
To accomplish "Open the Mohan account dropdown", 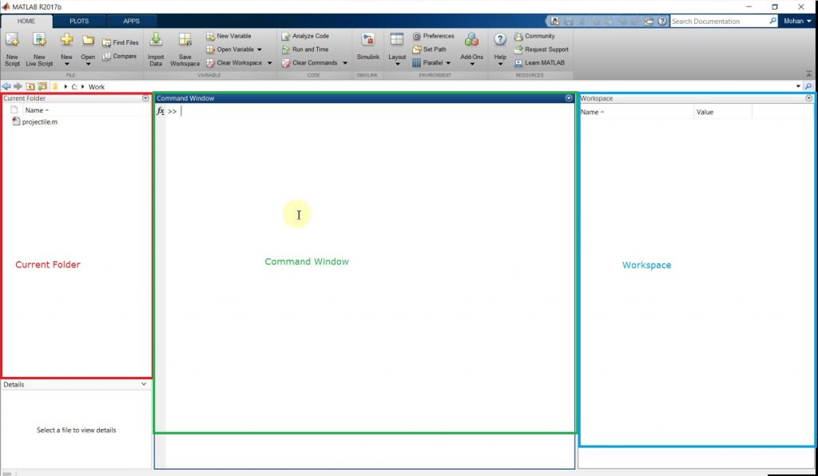I will pyautogui.click(x=796, y=21).
